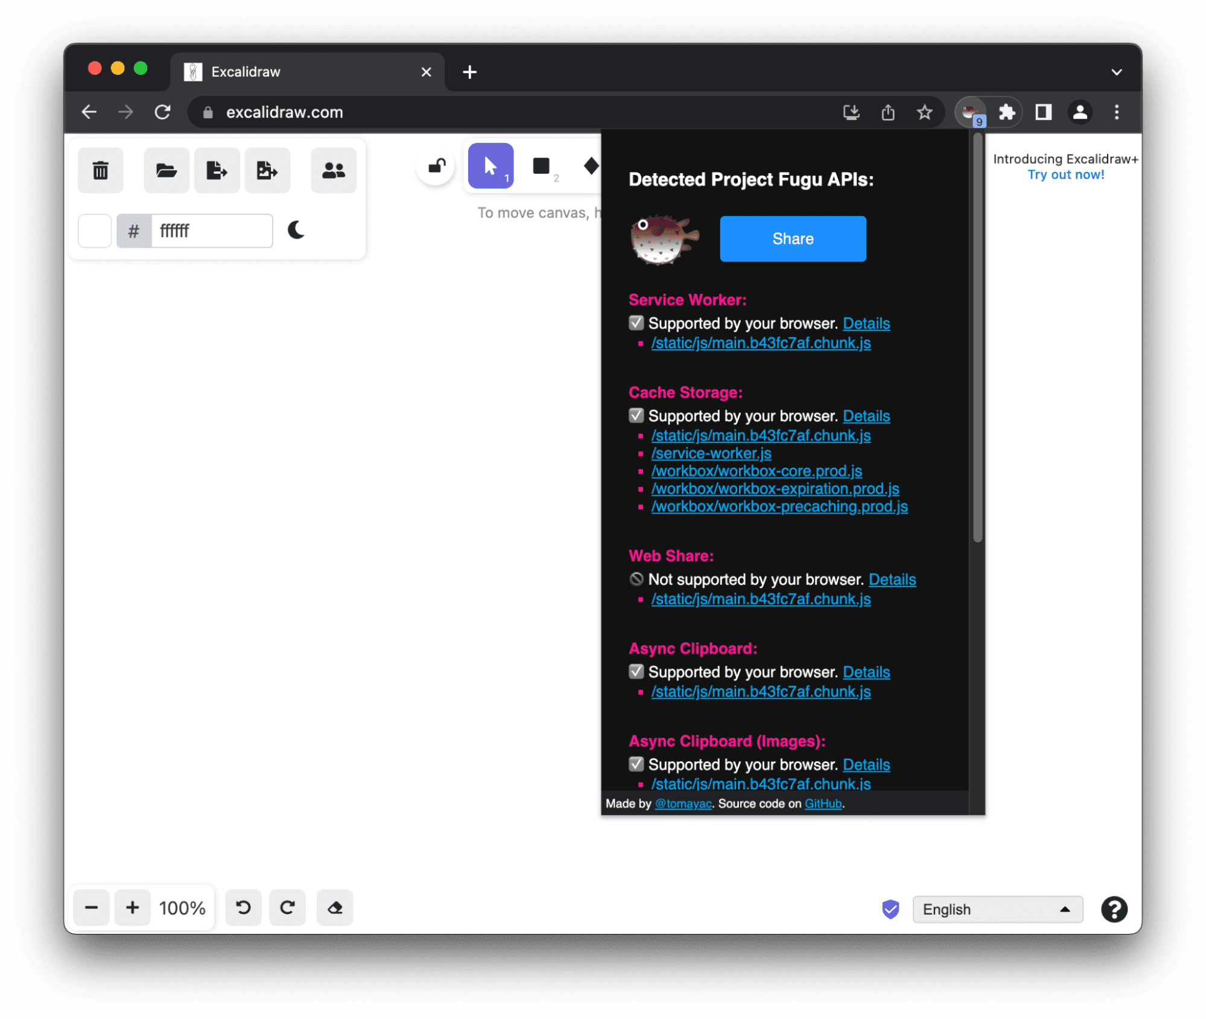Open the collaborators/share users icon

click(334, 170)
